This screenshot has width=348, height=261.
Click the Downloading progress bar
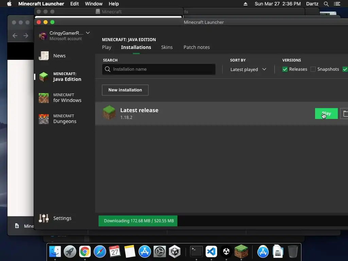pyautogui.click(x=138, y=221)
